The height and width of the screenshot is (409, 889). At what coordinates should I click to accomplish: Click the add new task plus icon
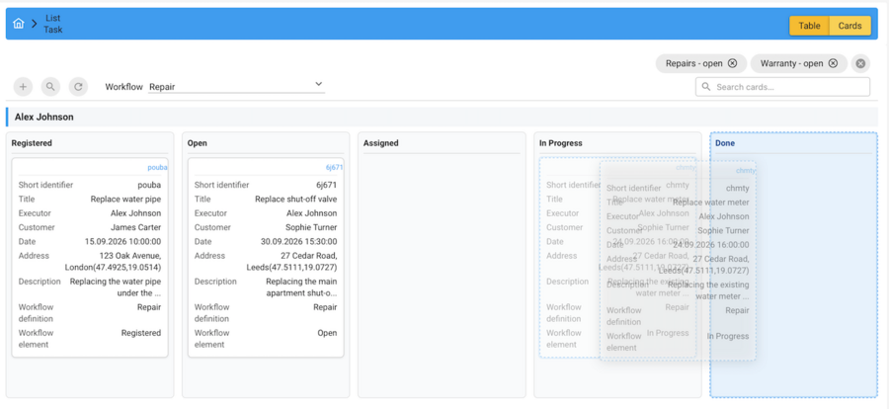23,87
